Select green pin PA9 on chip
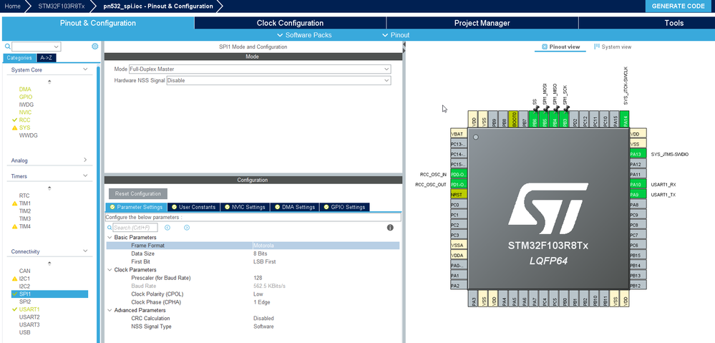This screenshot has width=715, height=343. point(638,195)
